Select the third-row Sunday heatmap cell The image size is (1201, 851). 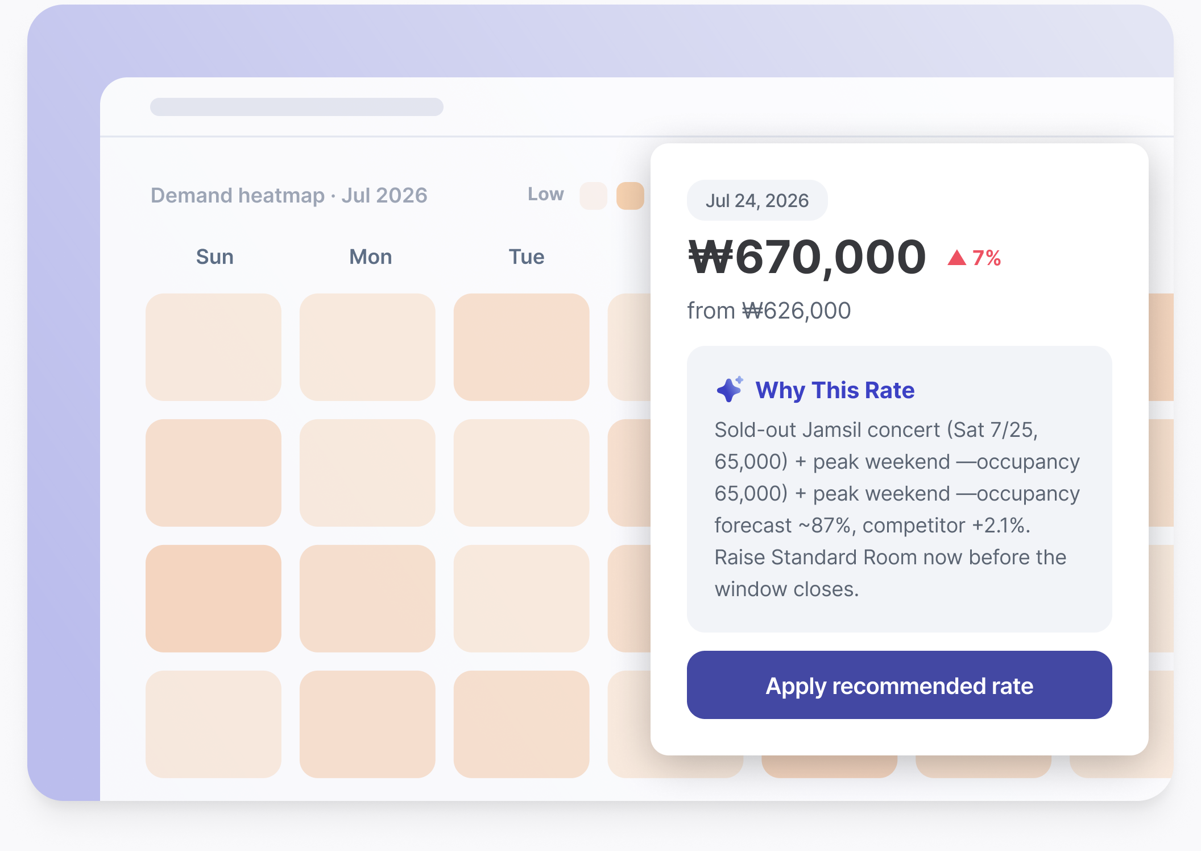tap(213, 598)
